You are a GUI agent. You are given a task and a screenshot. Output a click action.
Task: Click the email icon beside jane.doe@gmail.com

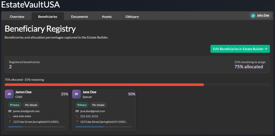tap(77, 111)
